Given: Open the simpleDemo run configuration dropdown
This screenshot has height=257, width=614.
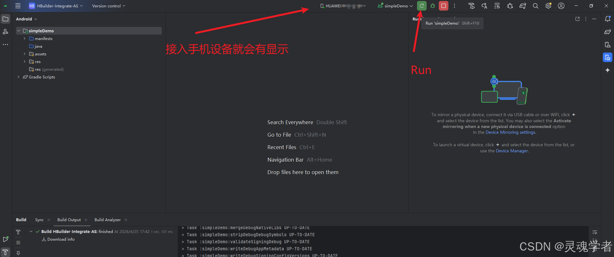Looking at the screenshot, I should [x=395, y=6].
